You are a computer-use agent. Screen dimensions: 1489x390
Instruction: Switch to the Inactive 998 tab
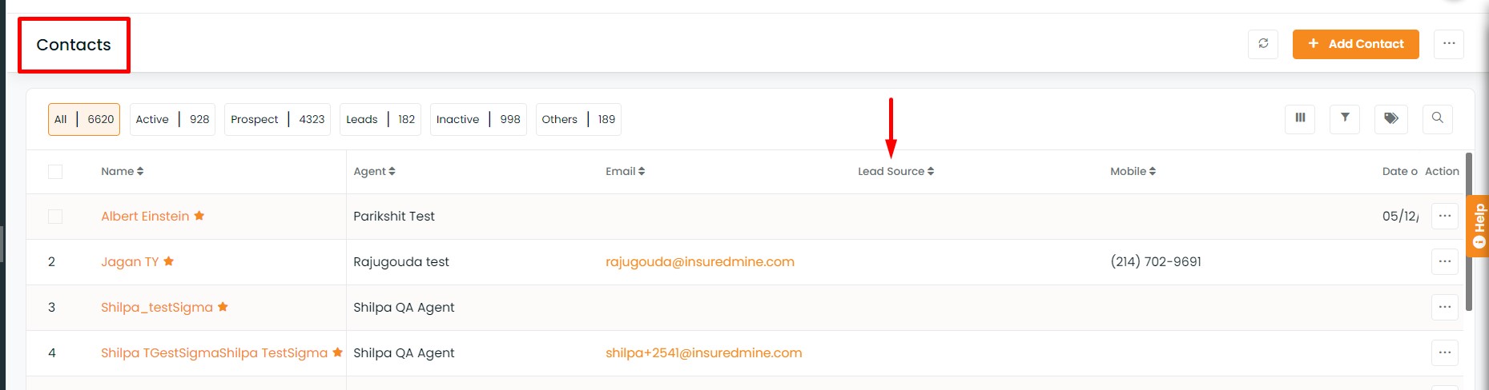click(x=478, y=119)
